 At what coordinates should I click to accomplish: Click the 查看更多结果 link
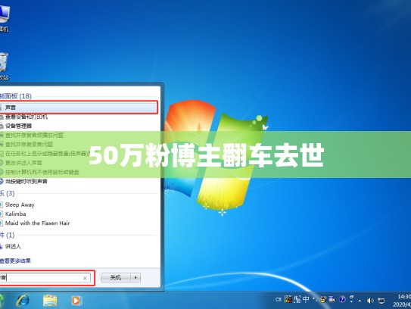(x=15, y=261)
